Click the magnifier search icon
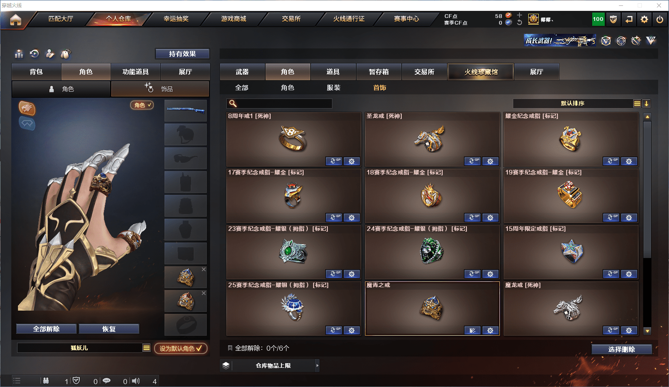Image resolution: width=669 pixels, height=387 pixels. 233,103
